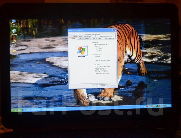Expand hidden tray icons arrow
This screenshot has width=181, height=138.
tap(145, 106)
